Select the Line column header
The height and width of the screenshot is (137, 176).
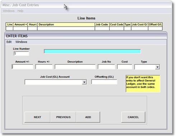tap(9, 24)
